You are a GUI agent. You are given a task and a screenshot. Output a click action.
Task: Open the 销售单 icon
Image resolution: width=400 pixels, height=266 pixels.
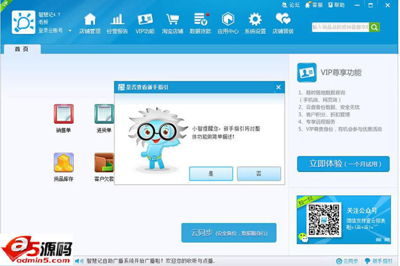pyautogui.click(x=63, y=118)
